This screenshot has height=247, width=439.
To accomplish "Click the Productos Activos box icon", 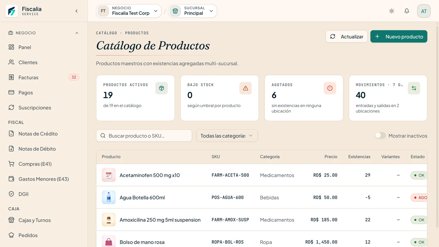I will coord(161,88).
